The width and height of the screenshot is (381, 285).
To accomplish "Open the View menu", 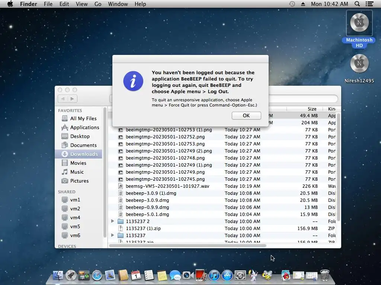I will click(x=81, y=4).
